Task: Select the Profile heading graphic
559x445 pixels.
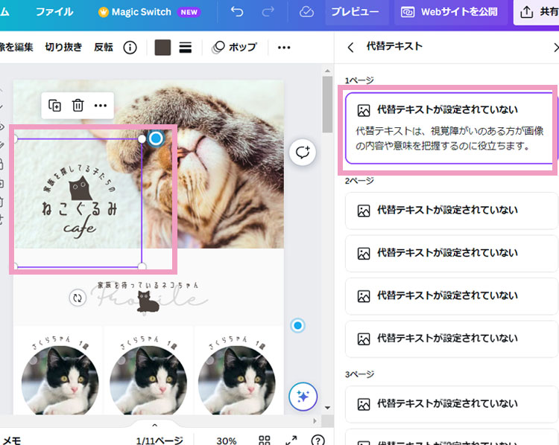Action: coord(148,297)
